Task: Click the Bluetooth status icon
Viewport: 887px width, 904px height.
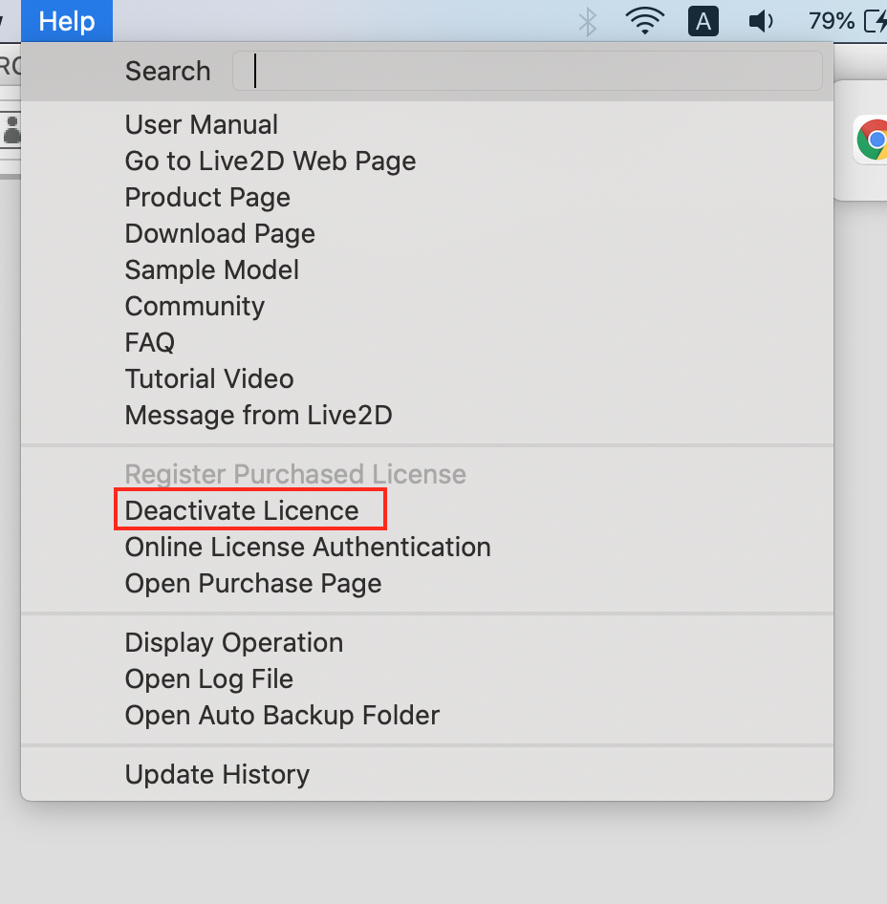Action: [x=588, y=22]
